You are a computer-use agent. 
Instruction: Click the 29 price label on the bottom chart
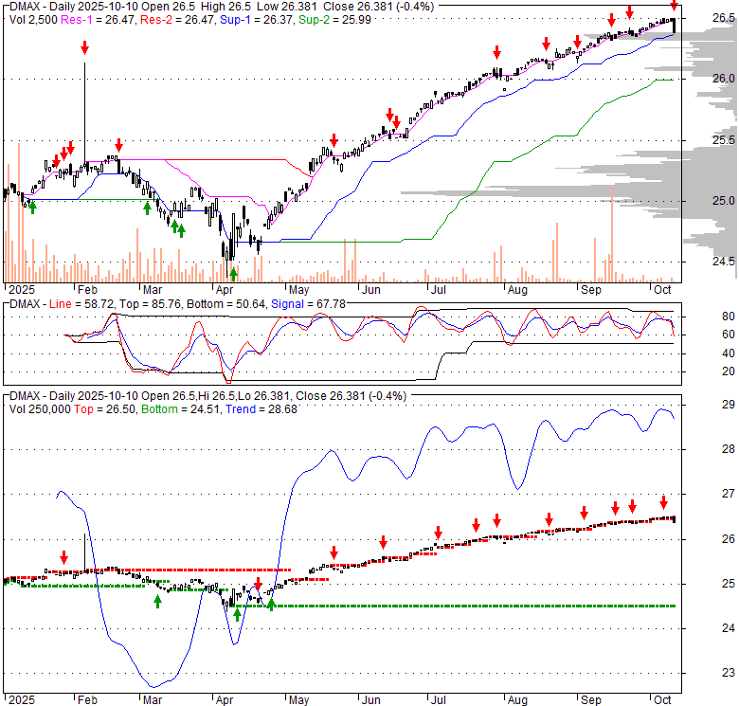[729, 405]
